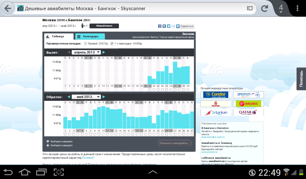The width and height of the screenshot is (306, 179).
Task: Select return date May 1 radio button
Action: coord(65,134)
